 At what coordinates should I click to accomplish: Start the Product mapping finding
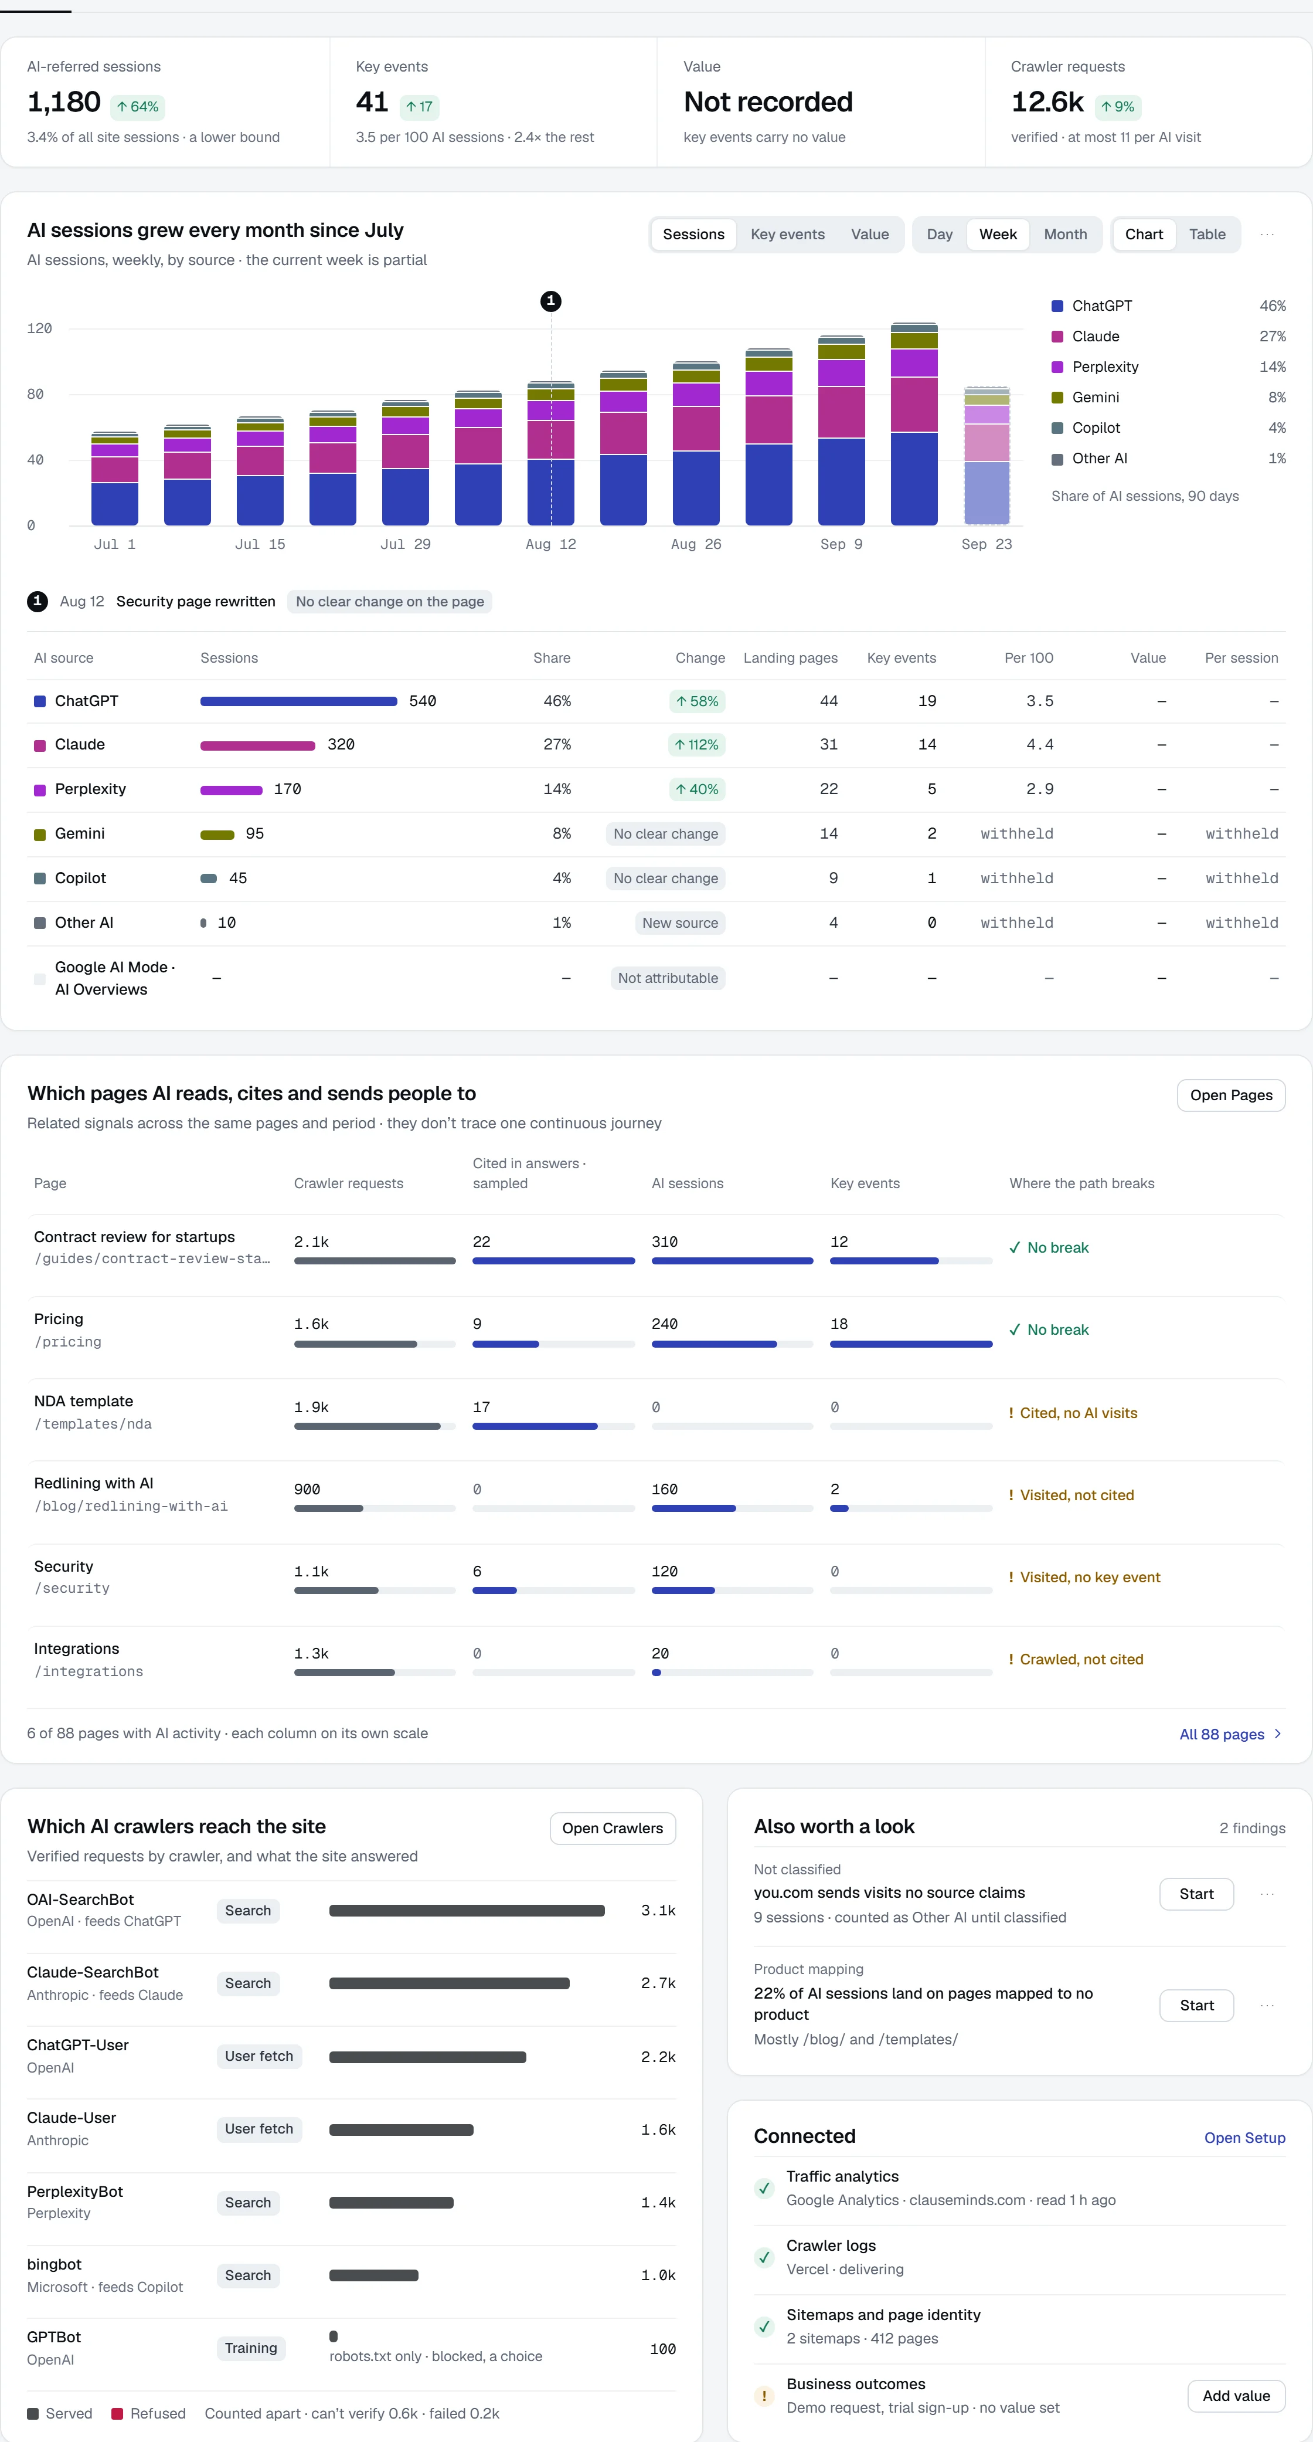[1196, 2005]
